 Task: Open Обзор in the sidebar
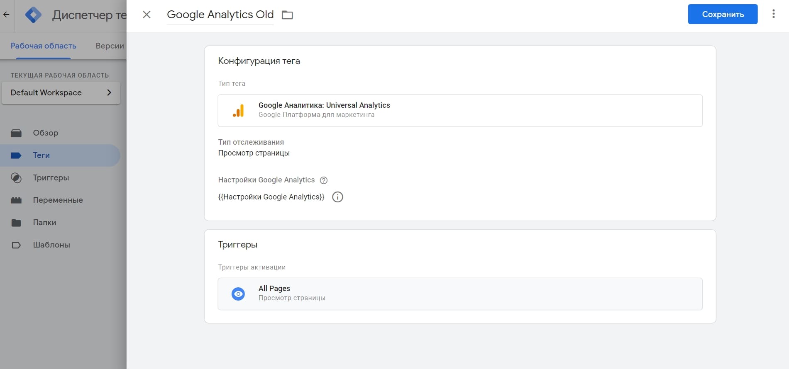(60, 133)
